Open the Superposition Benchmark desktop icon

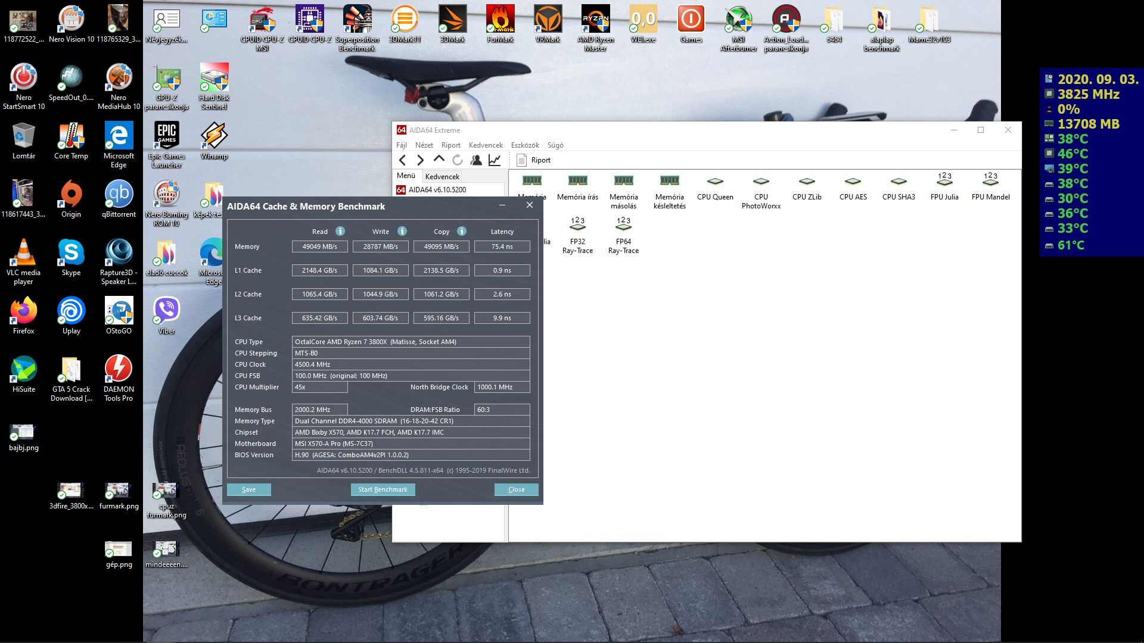click(x=357, y=28)
